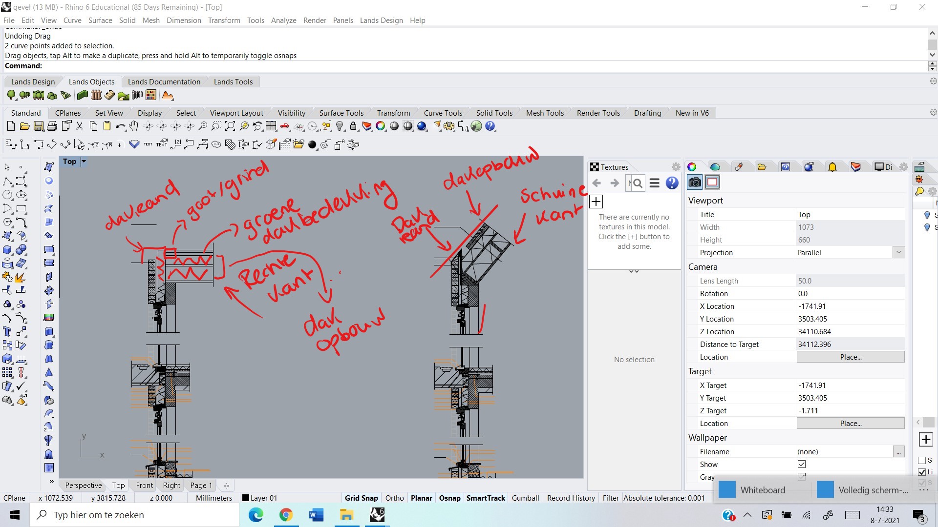This screenshot has height=527, width=938.
Task: Click the camera view properties icon
Action: [x=694, y=182]
